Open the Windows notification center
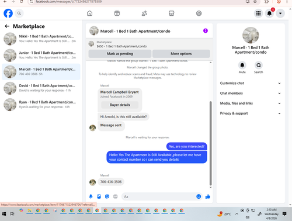Viewport: 292px width, 221px height. click(284, 214)
